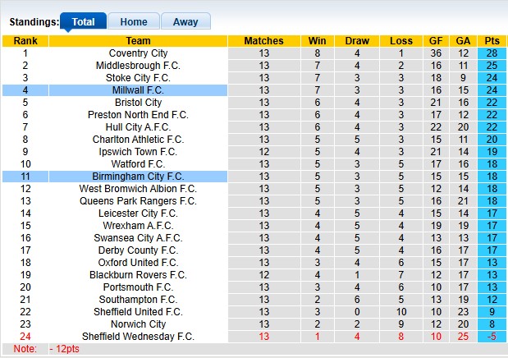The height and width of the screenshot is (358, 508).
Task: Click Sheffield Wednesday F.C. in red
Action: pyautogui.click(x=138, y=337)
